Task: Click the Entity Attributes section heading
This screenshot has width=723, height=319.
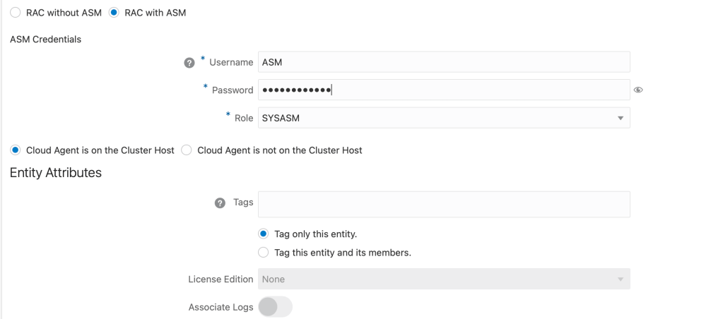Action: [56, 173]
